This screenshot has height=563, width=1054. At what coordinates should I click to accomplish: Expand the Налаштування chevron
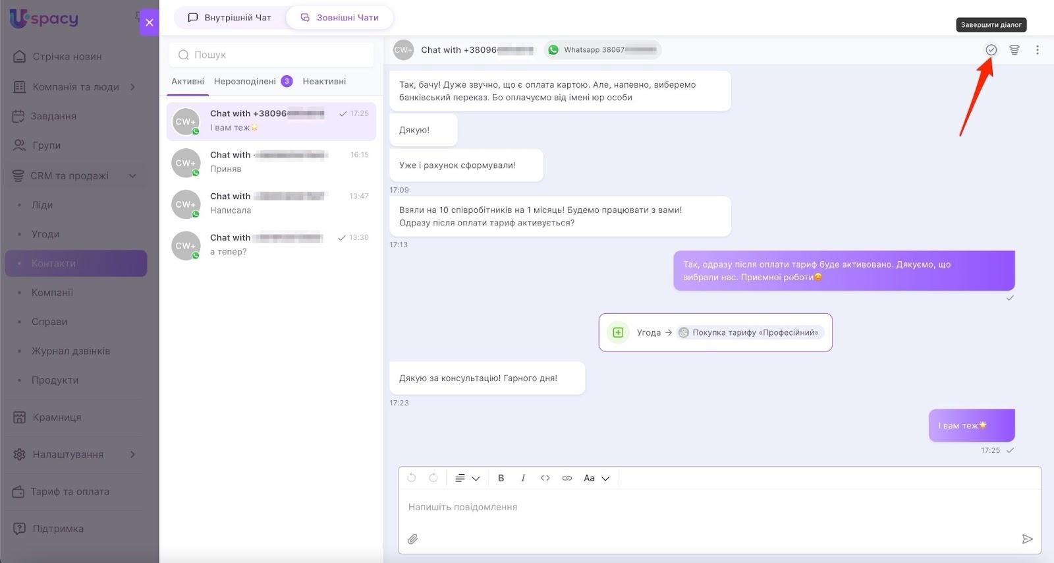click(132, 454)
